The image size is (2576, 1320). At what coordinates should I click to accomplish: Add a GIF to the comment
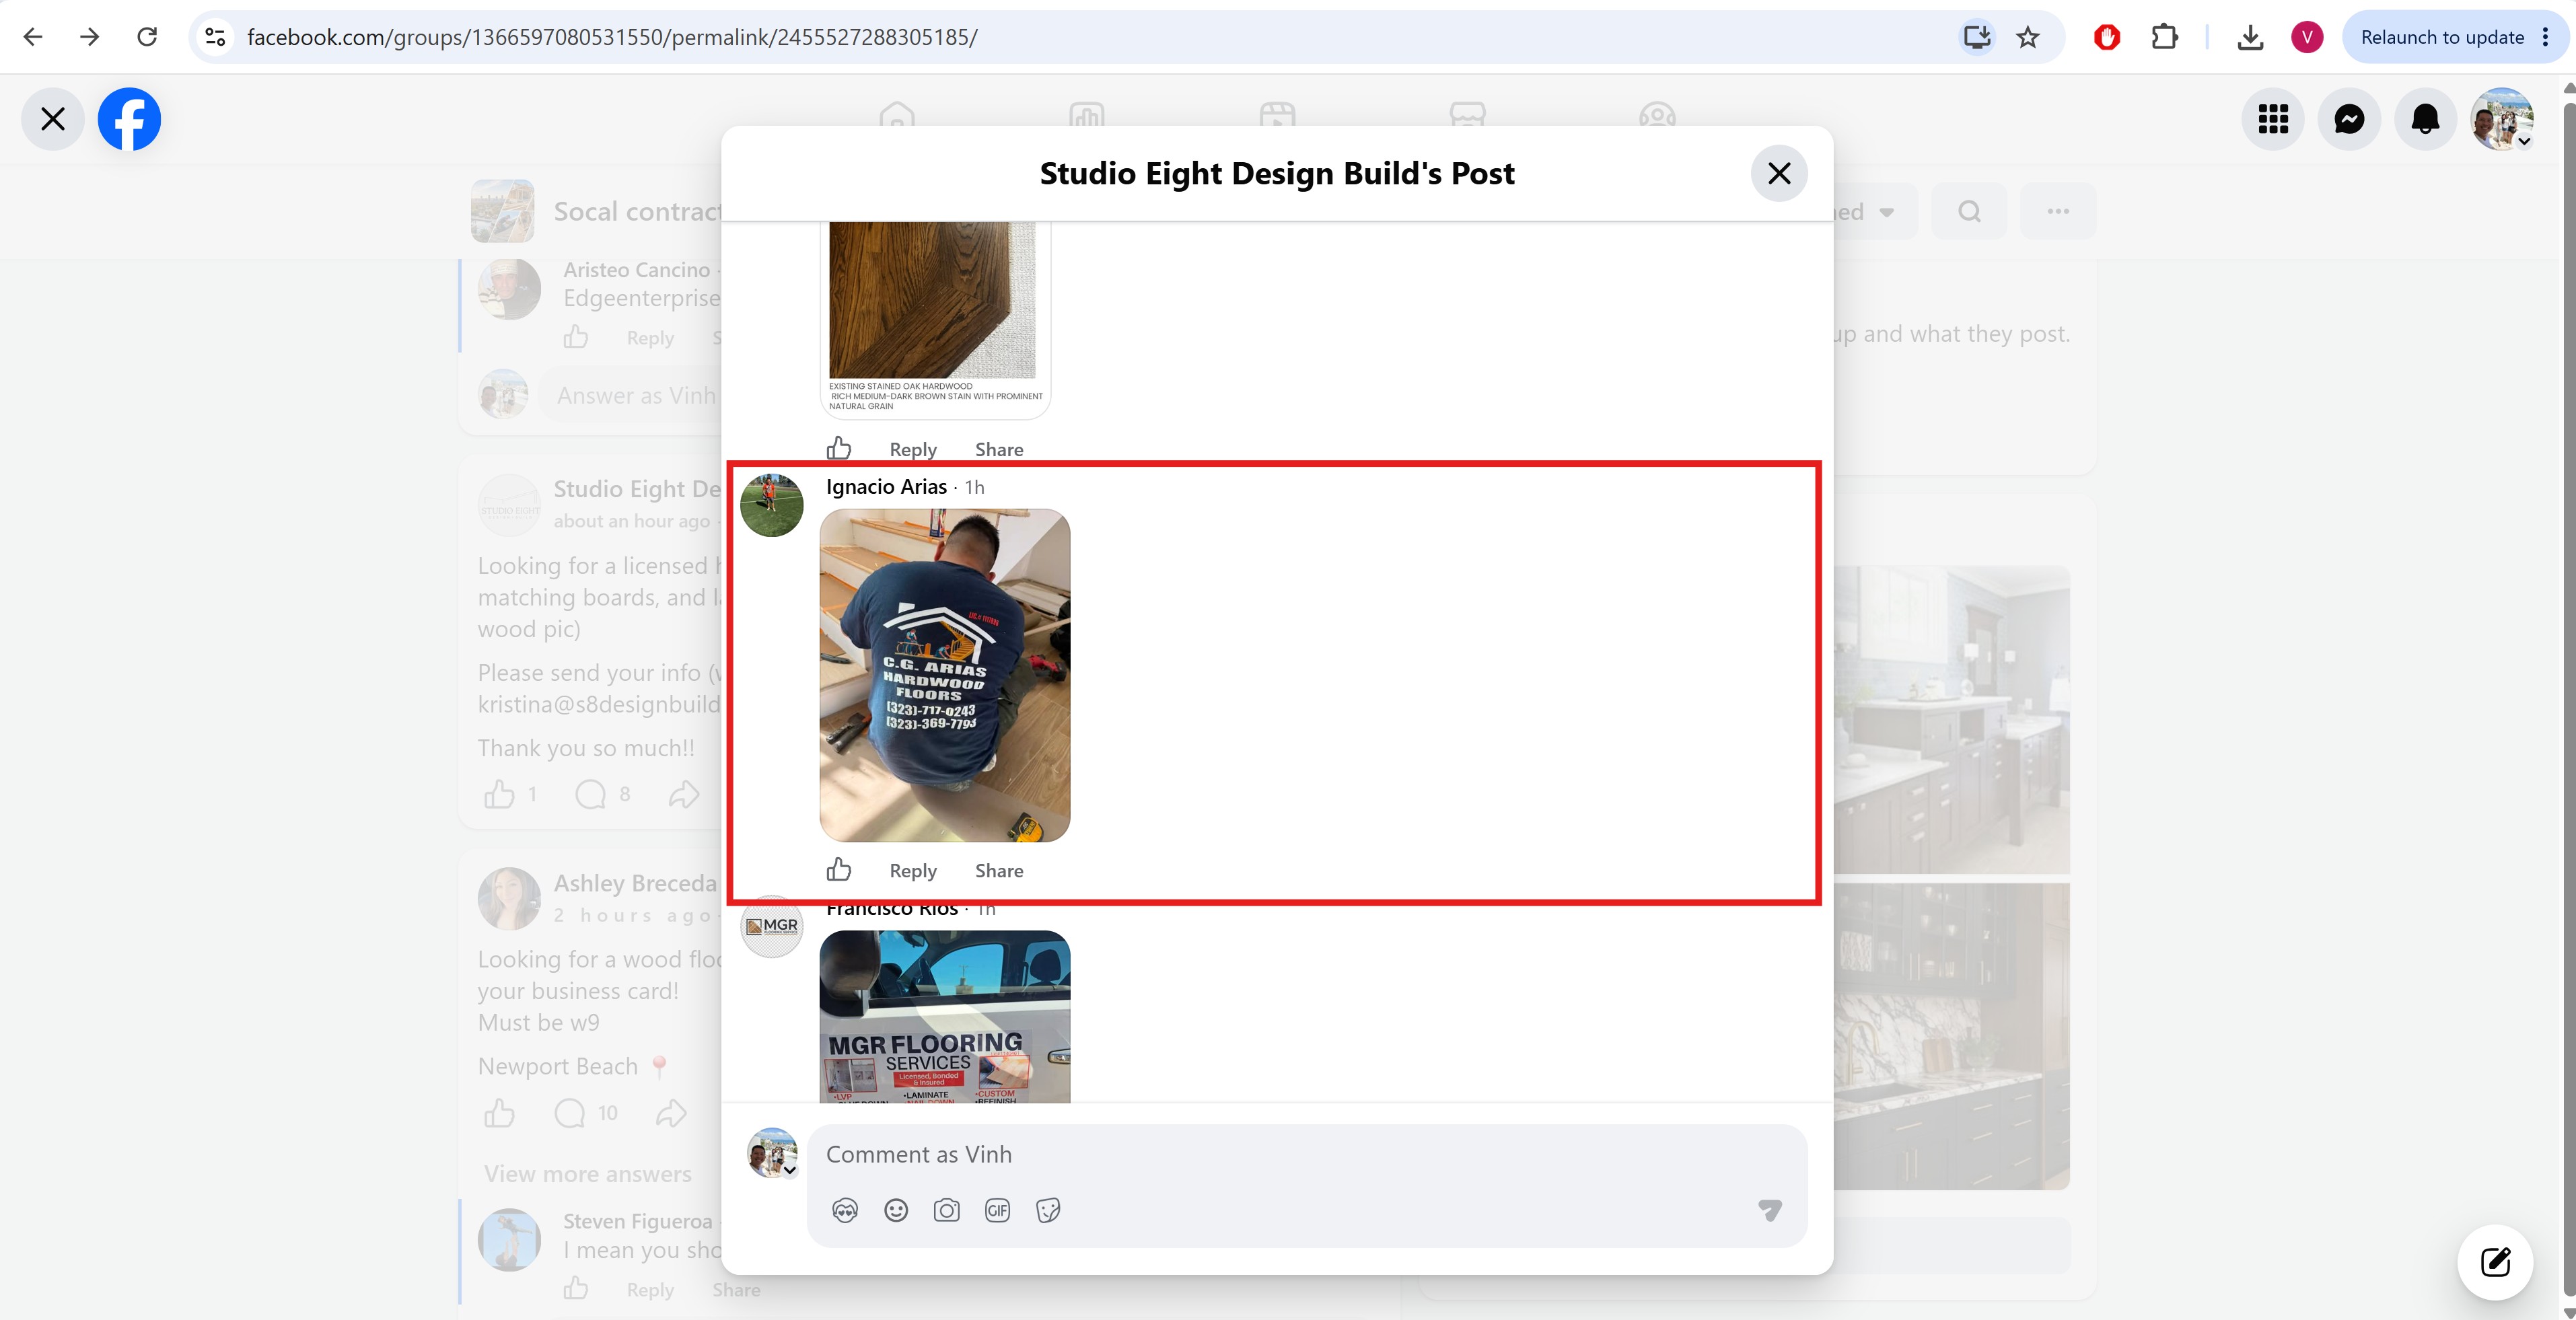coord(997,1210)
